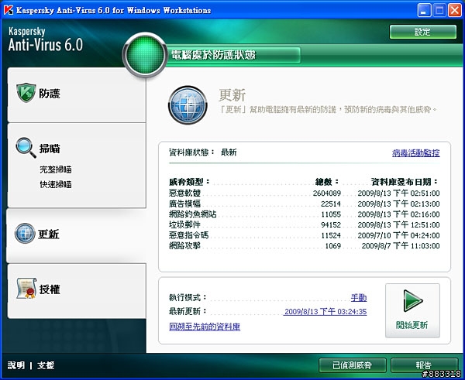Select 完整掃瞄 full scan
Image resolution: width=465 pixels, height=380 pixels.
click(56, 169)
